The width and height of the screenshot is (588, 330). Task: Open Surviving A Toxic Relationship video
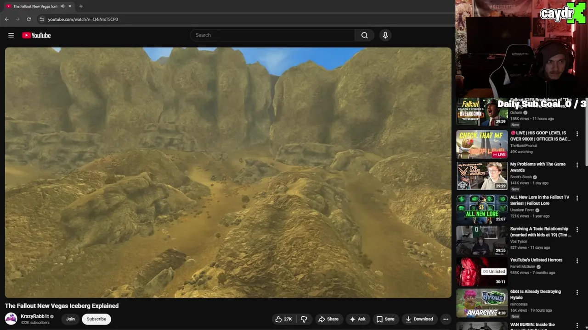[541, 232]
